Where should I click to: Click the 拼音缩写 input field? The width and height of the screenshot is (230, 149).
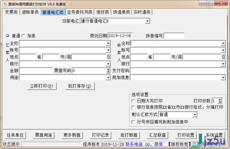(174, 36)
